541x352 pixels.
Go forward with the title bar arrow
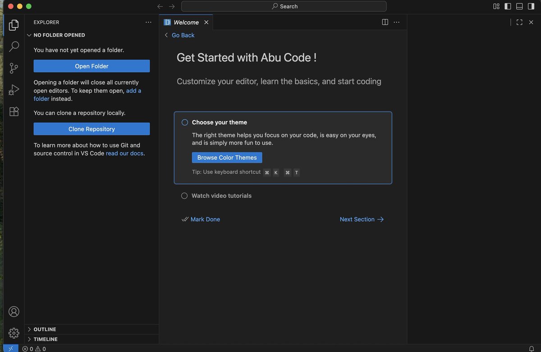172,6
